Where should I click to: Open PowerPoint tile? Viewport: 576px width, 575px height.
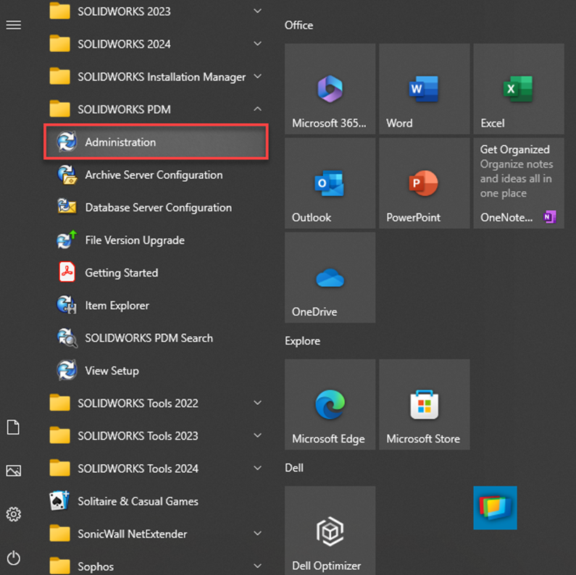point(425,183)
